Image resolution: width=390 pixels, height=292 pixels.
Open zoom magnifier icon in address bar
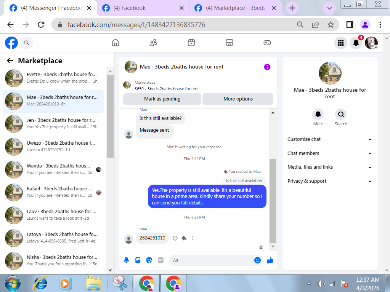300,25
